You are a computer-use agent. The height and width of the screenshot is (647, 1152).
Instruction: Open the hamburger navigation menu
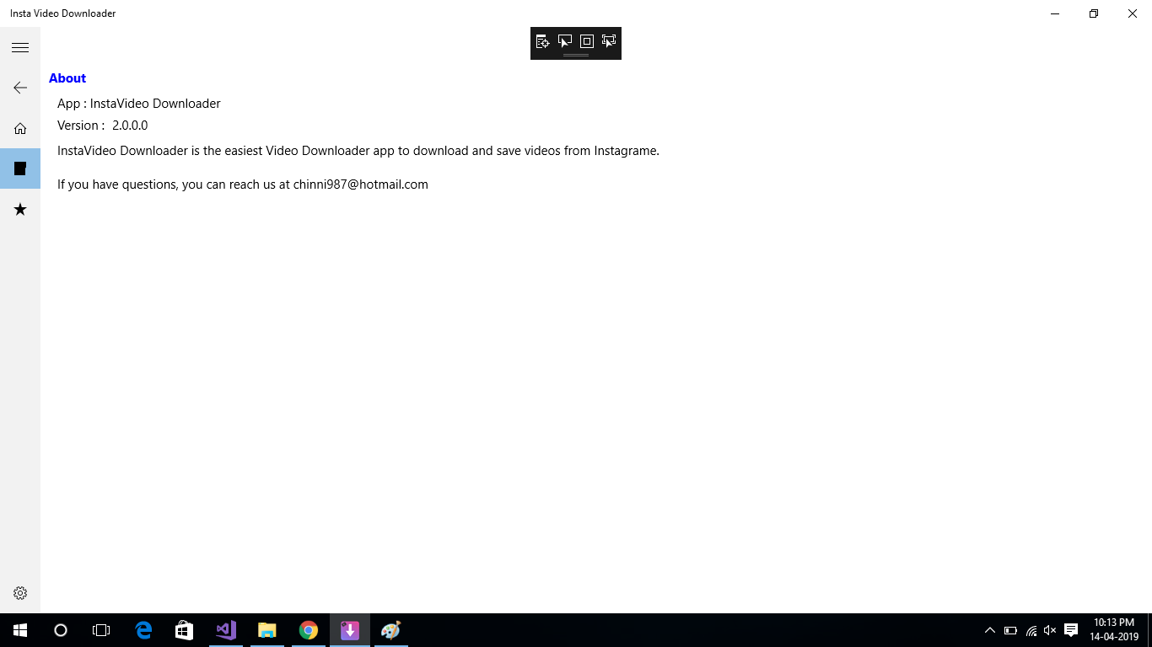click(x=20, y=47)
